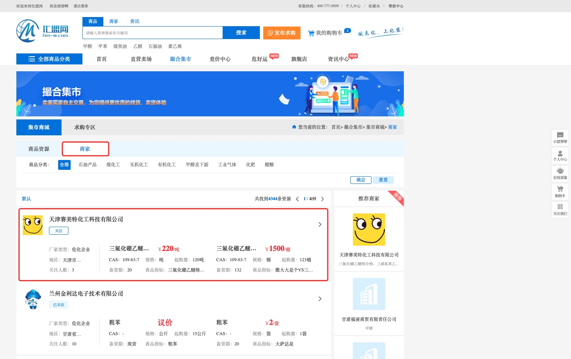Image resolution: width=571 pixels, height=359 pixels.
Task: Click the 搜索 button
Action: (x=241, y=33)
